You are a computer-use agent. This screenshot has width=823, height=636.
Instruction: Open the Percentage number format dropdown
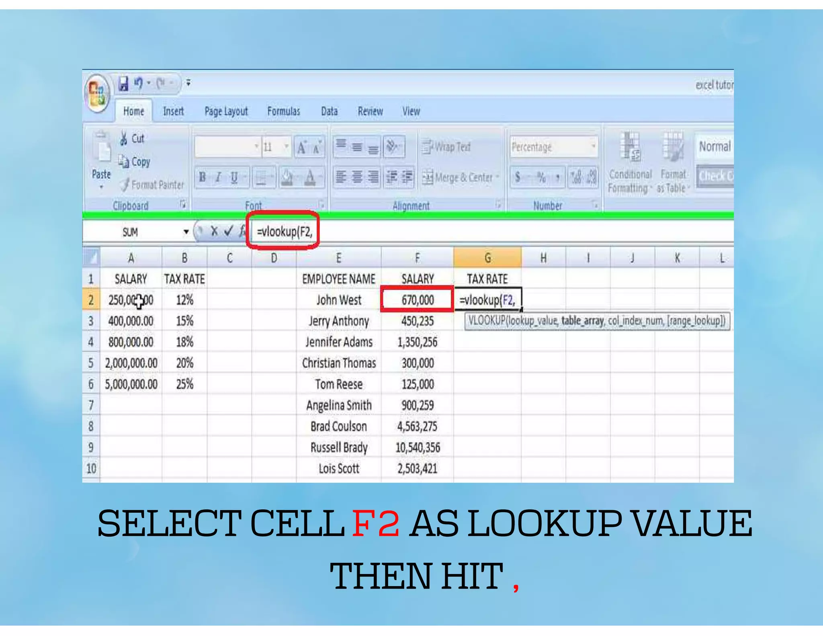click(593, 146)
